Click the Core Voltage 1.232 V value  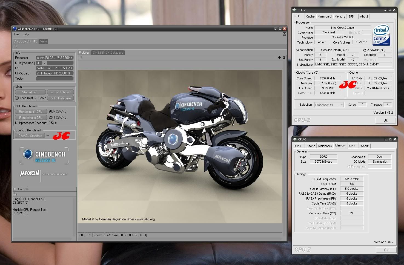coord(361,42)
